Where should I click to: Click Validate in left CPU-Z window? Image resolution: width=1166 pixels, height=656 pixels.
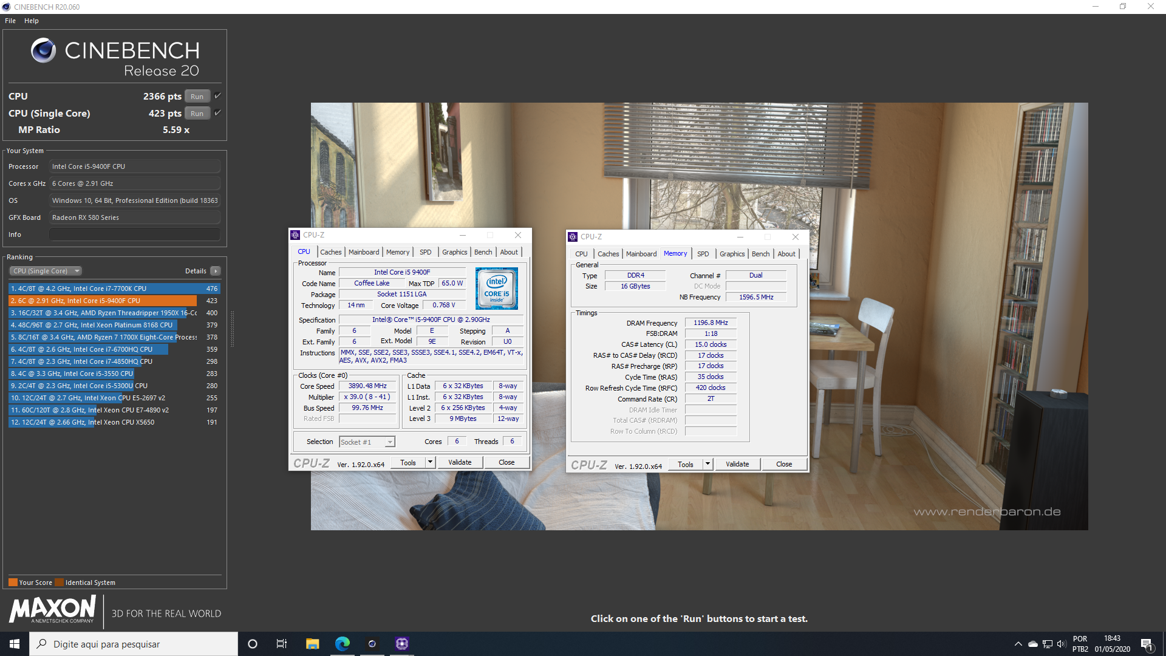coord(460,463)
